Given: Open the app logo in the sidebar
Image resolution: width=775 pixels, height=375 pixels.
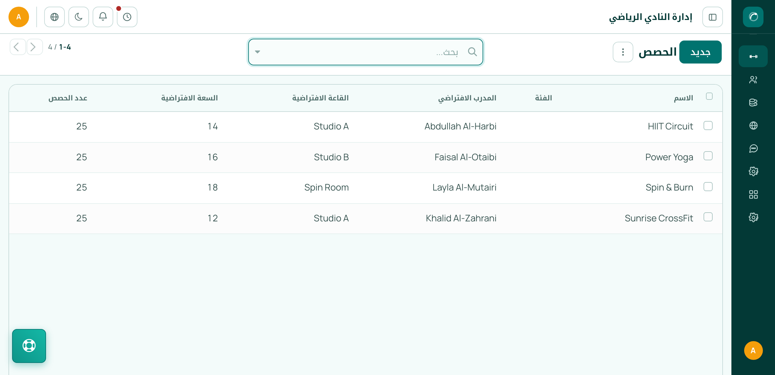Looking at the screenshot, I should 753,17.
